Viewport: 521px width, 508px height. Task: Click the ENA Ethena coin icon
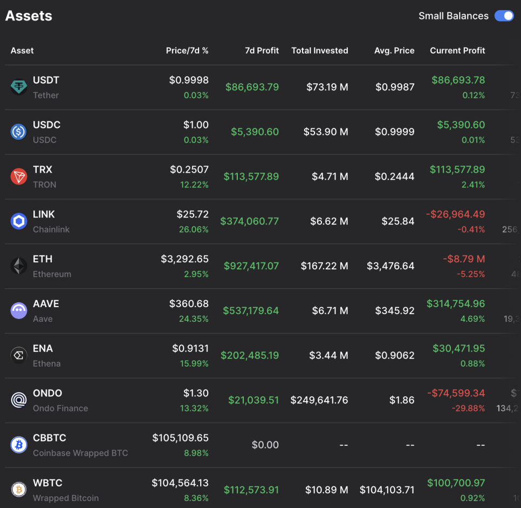click(x=18, y=355)
